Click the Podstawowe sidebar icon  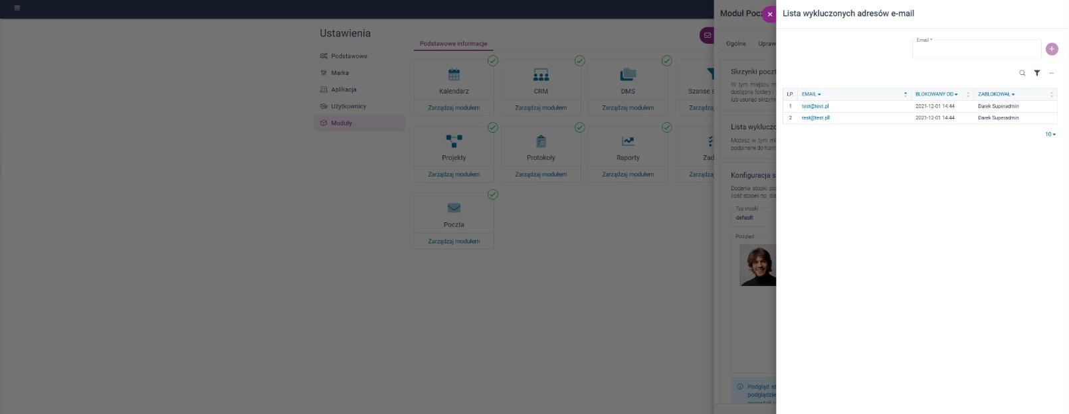324,56
